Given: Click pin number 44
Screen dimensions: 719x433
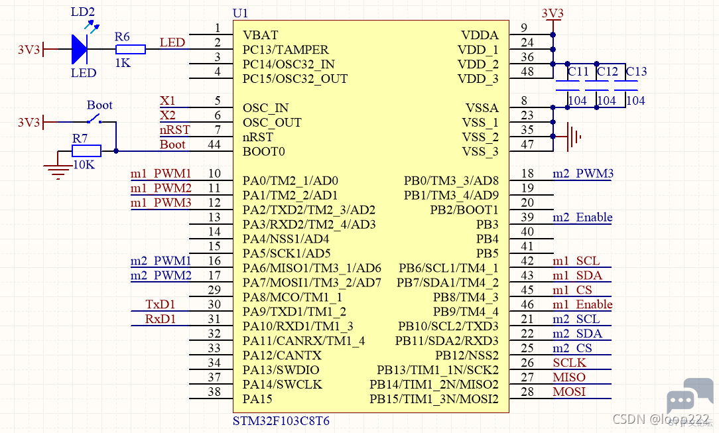Looking at the screenshot, I should pyautogui.click(x=214, y=145).
